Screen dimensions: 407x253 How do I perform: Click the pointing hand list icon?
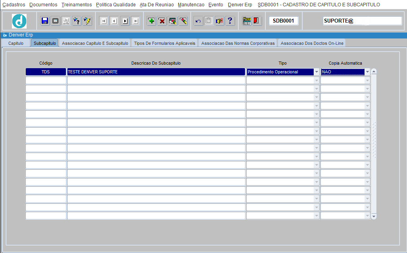click(219, 21)
